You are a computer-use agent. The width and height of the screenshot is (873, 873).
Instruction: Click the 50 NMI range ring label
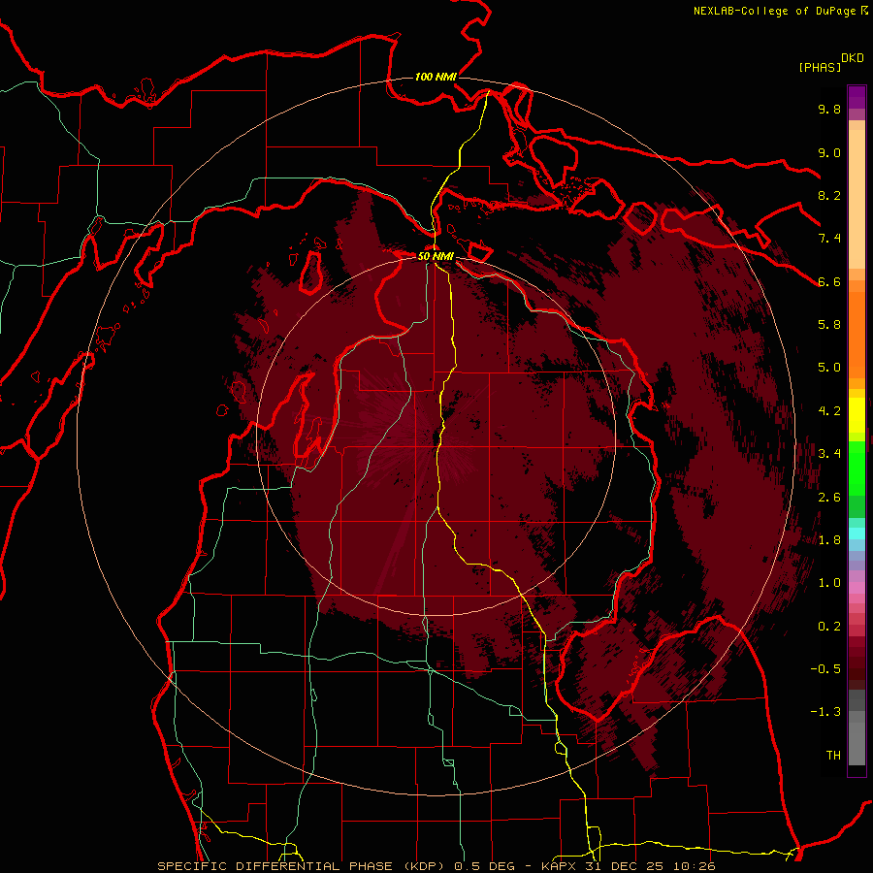(x=436, y=256)
